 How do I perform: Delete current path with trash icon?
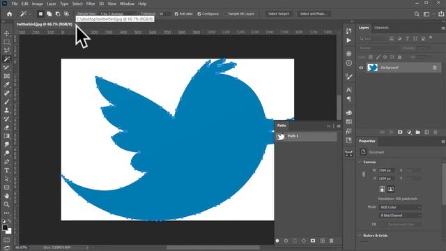pyautogui.click(x=332, y=241)
